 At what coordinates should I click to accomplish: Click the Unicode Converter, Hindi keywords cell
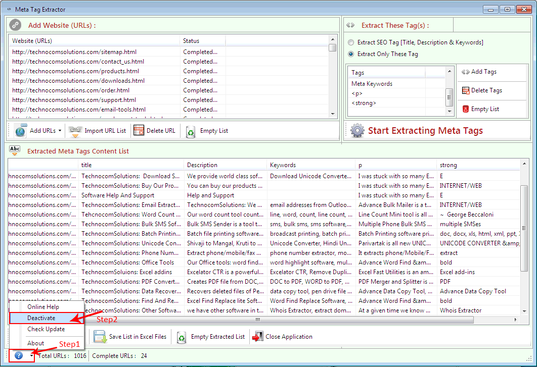(311, 243)
